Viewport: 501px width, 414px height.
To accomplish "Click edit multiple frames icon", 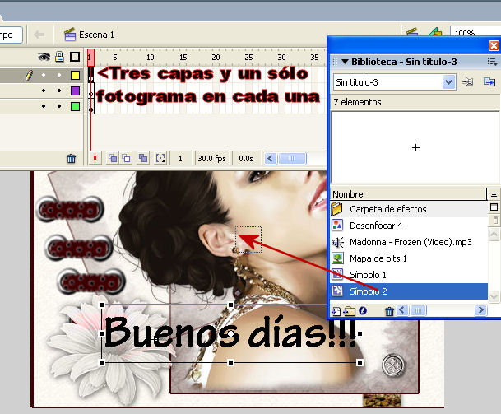I will tap(143, 158).
